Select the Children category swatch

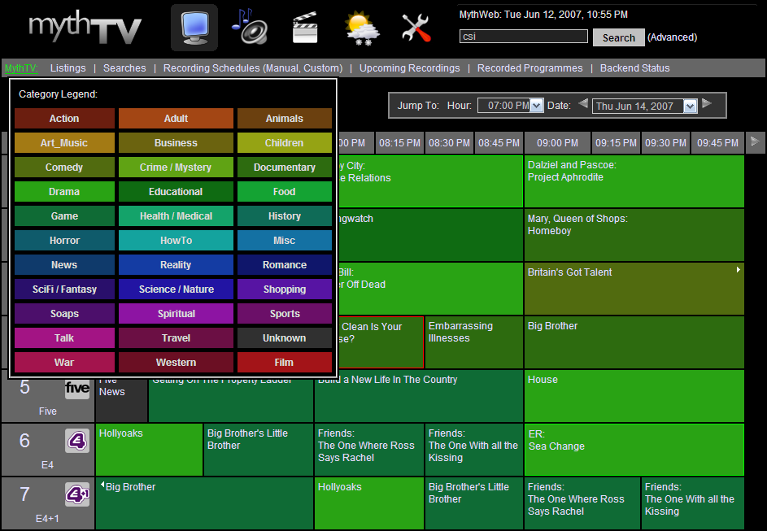pyautogui.click(x=284, y=143)
